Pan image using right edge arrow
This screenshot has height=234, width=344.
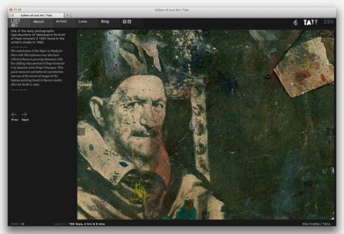pyautogui.click(x=330, y=132)
